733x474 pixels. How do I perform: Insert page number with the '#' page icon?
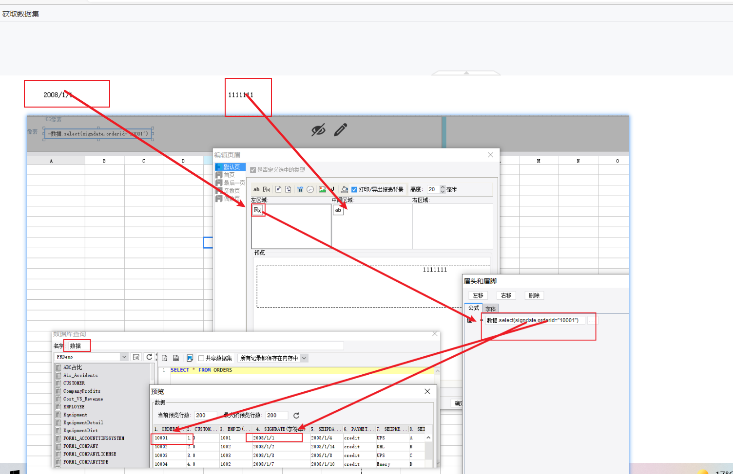278,189
